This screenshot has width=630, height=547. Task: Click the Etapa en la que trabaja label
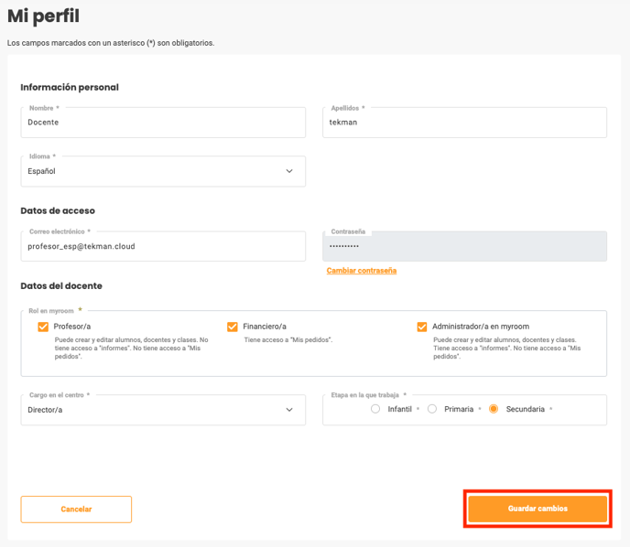point(364,395)
